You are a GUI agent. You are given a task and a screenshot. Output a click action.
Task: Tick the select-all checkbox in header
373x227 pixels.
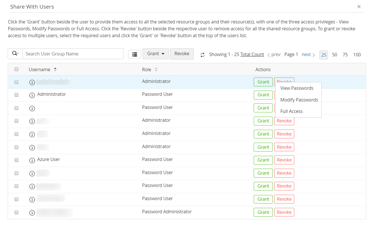17,69
